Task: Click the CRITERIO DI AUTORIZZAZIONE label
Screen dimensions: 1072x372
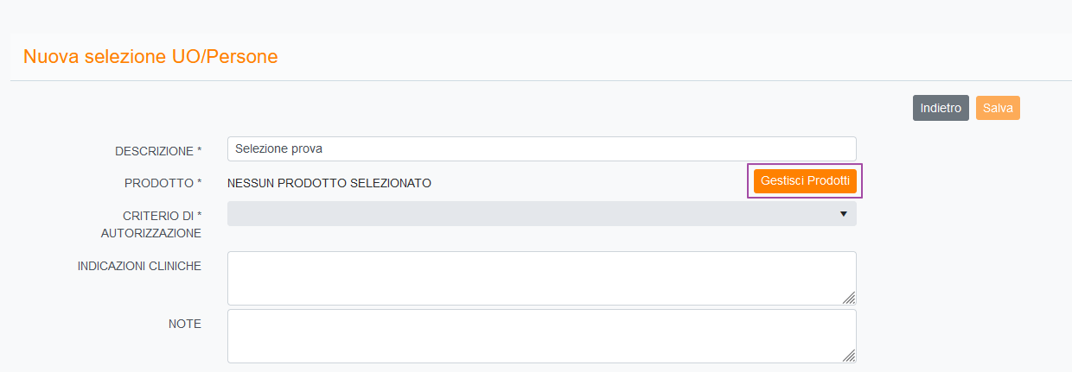Action: [x=163, y=224]
